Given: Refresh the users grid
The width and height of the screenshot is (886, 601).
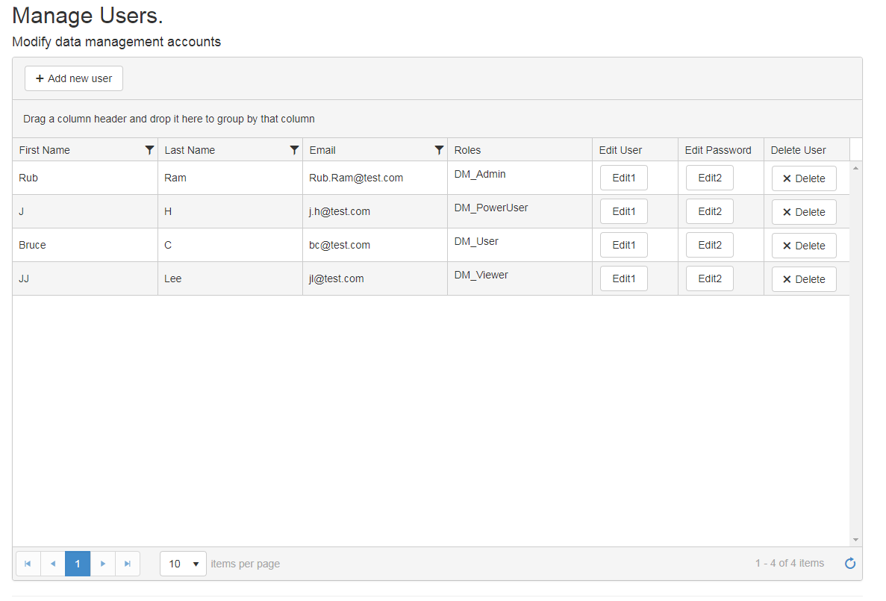Looking at the screenshot, I should [x=849, y=564].
